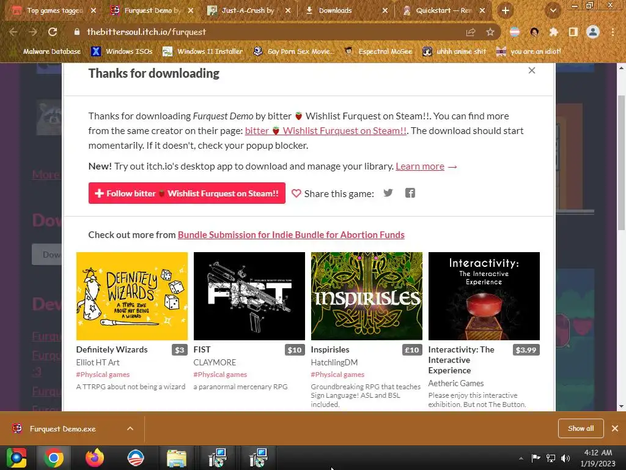Screen dimensions: 626x470
Task: Click the volume speaker tray icon
Action: 565,458
